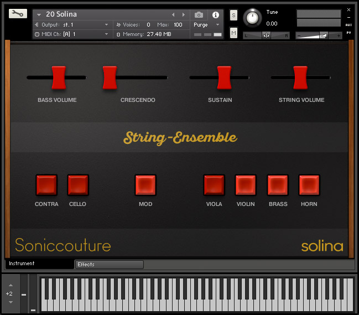The image size is (359, 315).
Task: Increase volume with the plus icon
Action: click(x=339, y=36)
